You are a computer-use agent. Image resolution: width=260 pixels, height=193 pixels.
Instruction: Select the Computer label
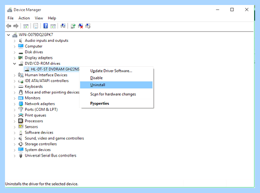(x=33, y=46)
